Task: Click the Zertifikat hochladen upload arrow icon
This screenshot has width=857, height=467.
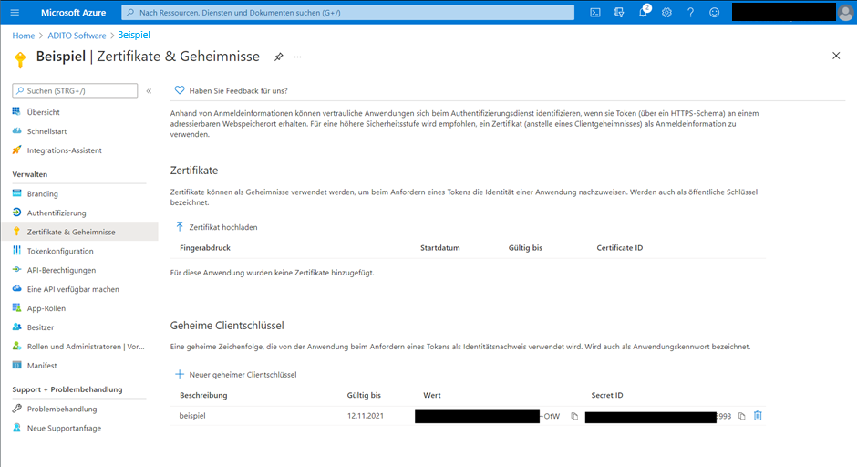Action: [x=180, y=226]
